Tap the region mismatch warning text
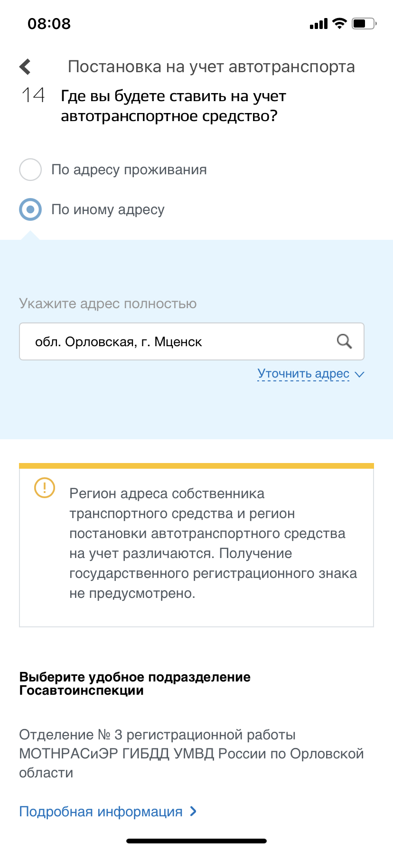 (x=213, y=543)
